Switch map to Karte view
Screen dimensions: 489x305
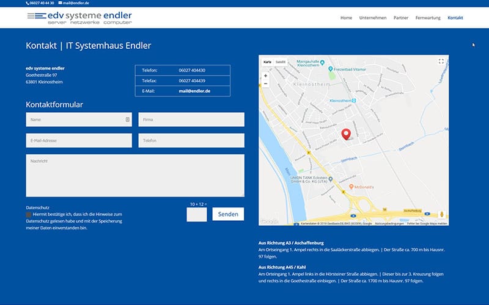pos(267,62)
